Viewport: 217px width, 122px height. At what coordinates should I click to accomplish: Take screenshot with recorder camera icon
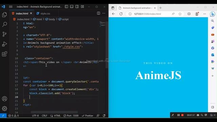coord(198,115)
